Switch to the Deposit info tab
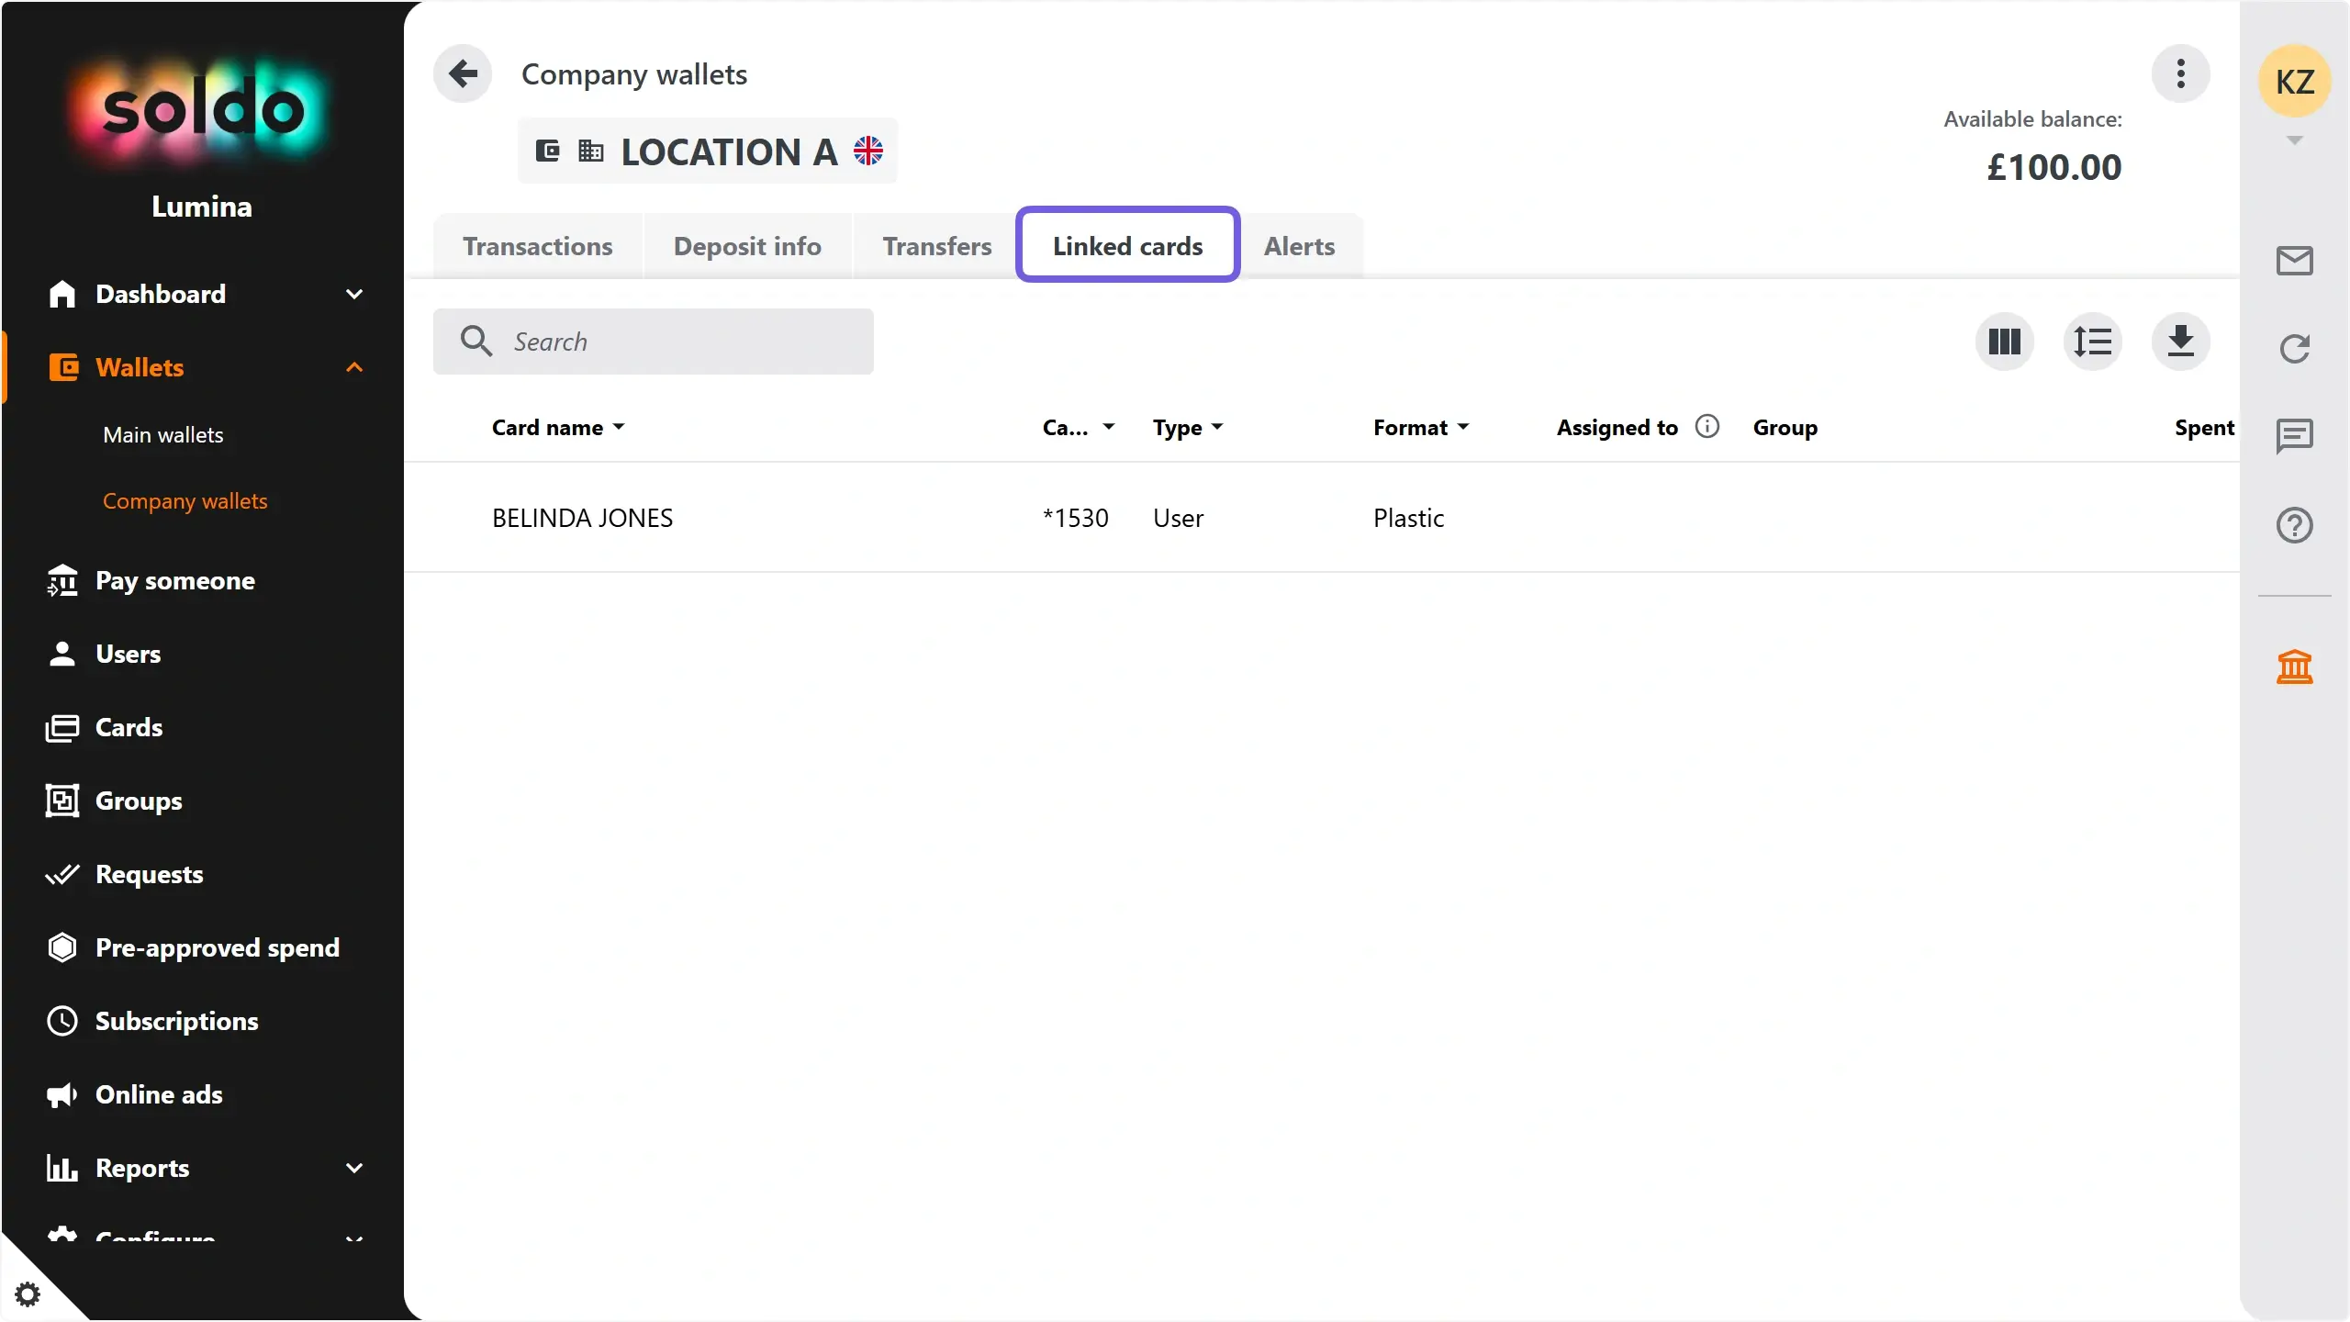Image resolution: width=2350 pixels, height=1322 pixels. click(x=747, y=245)
